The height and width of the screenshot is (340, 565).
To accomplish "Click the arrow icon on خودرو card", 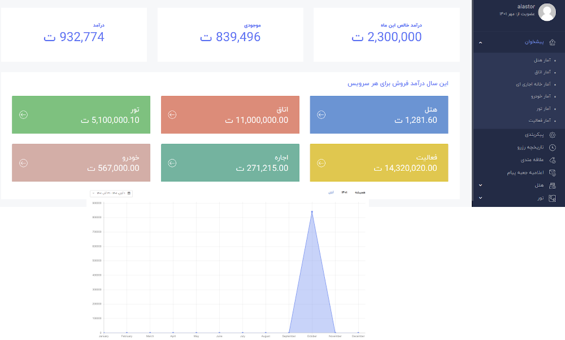I will (23, 162).
